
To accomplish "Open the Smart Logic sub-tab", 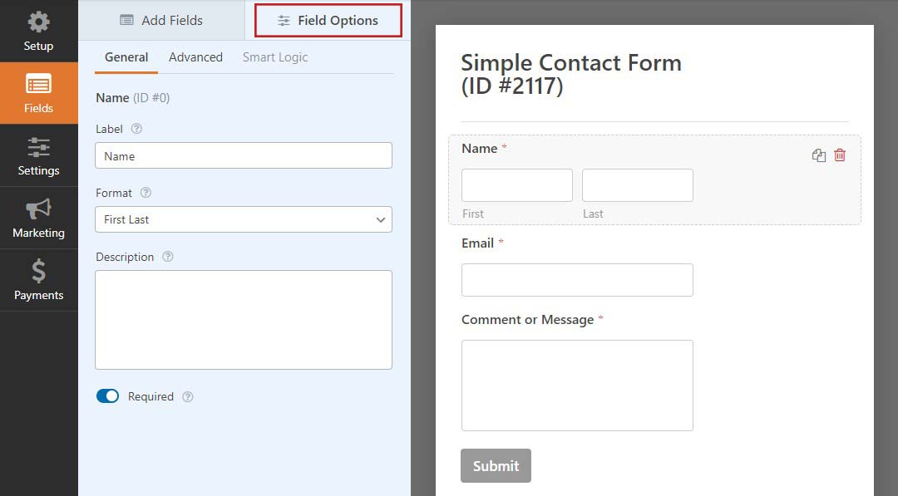I will pos(275,57).
